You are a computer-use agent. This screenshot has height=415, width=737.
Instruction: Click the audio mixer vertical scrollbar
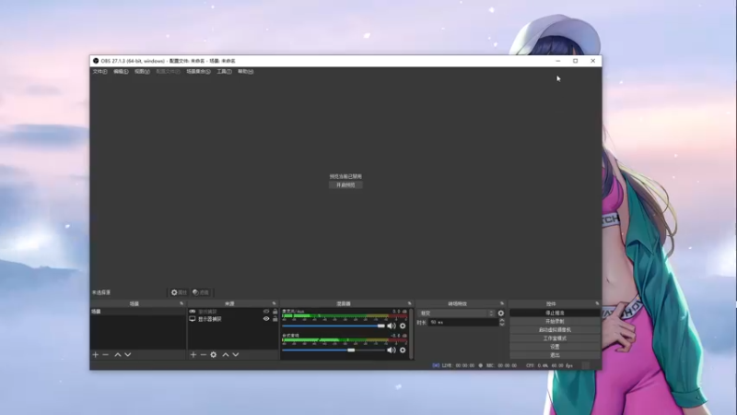[412, 334]
